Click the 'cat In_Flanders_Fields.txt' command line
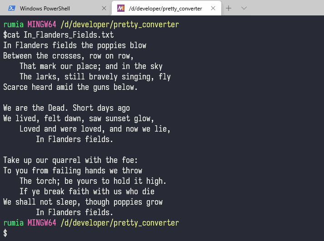Screen dimensions: 324x241 (58, 35)
